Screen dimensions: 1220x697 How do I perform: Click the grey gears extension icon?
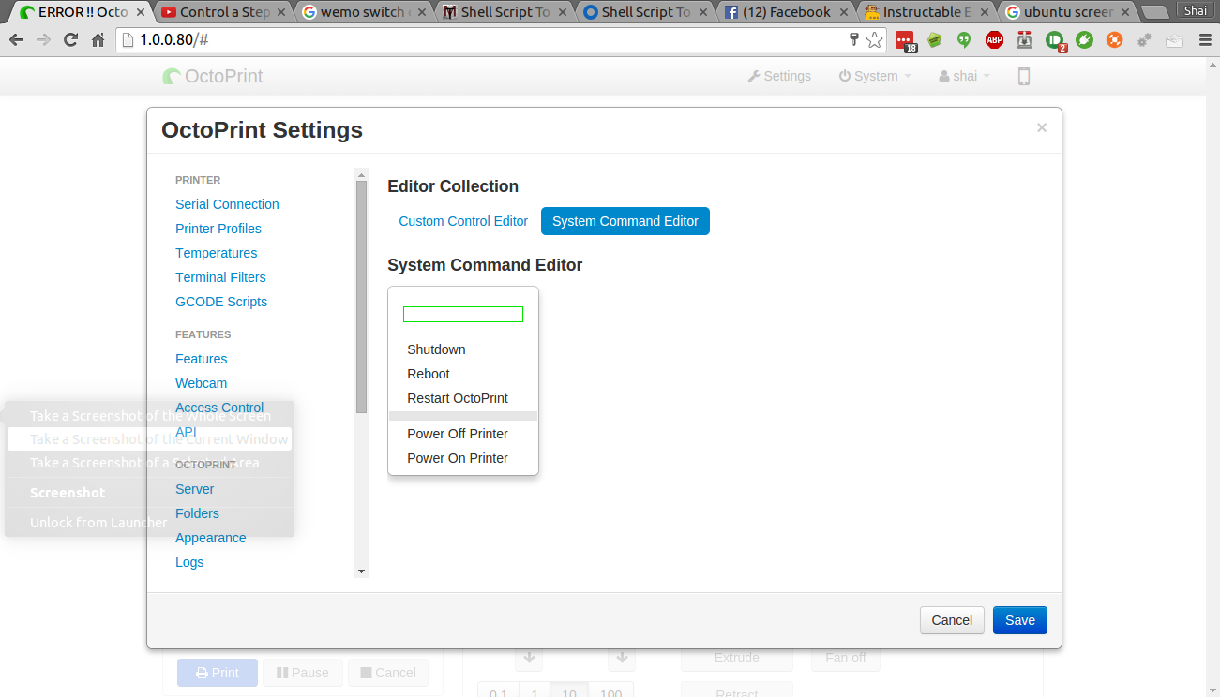point(1144,40)
